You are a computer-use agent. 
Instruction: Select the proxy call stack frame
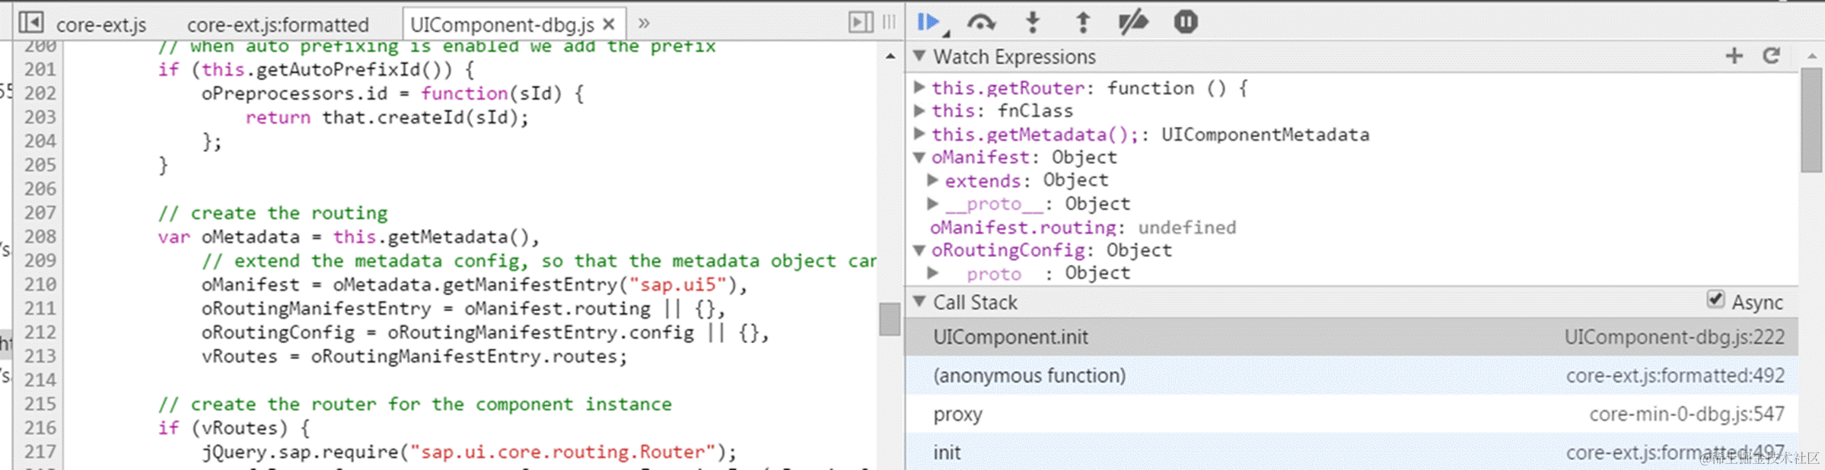[x=1352, y=414]
